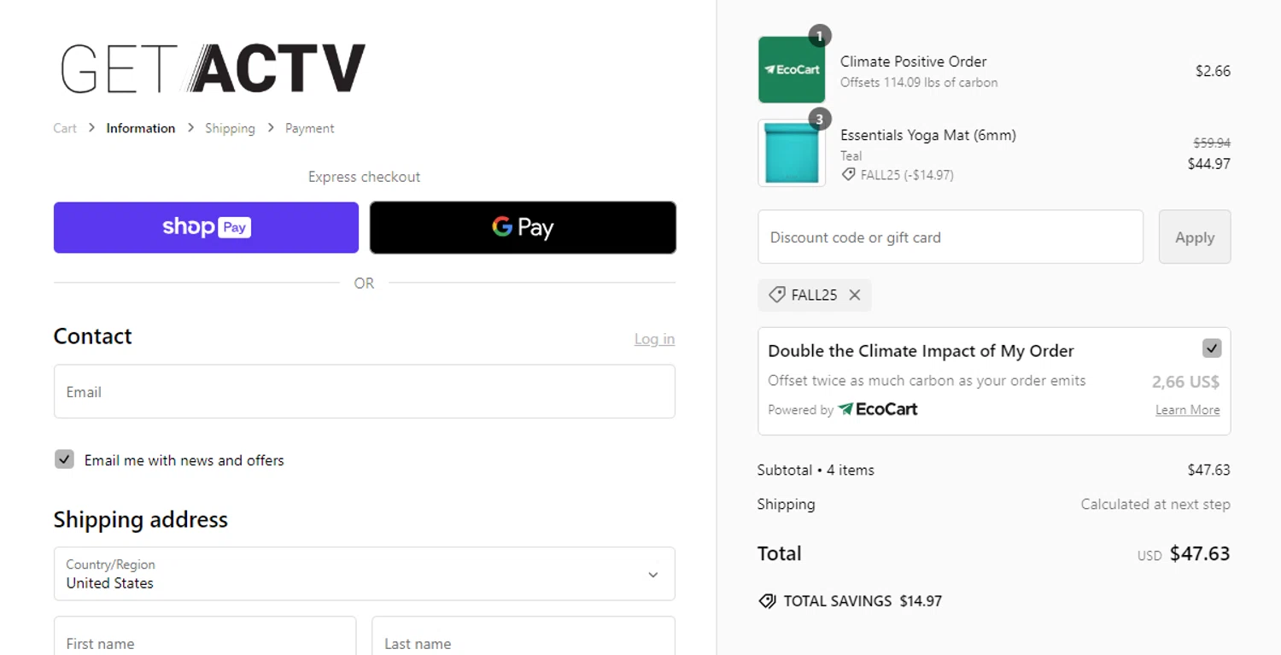Select the Payment breadcrumb step
Viewport: 1281px width, 655px height.
309,128
